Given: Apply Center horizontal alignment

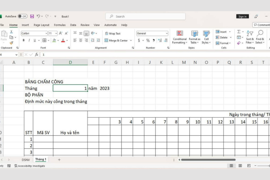Looking at the screenshot, I should (x=81, y=40).
